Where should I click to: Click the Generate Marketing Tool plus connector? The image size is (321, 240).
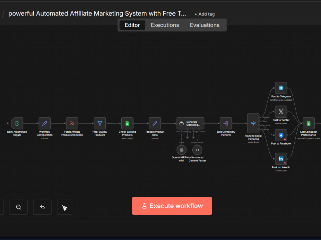coord(193,137)
